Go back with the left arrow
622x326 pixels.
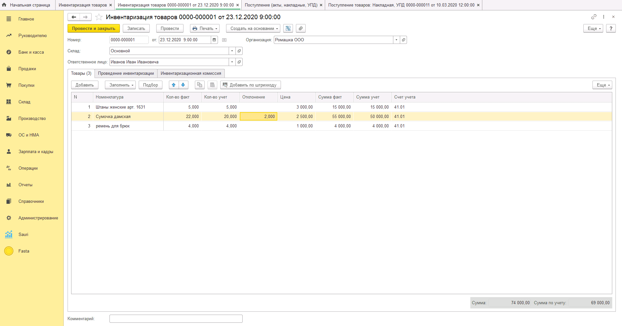point(74,17)
